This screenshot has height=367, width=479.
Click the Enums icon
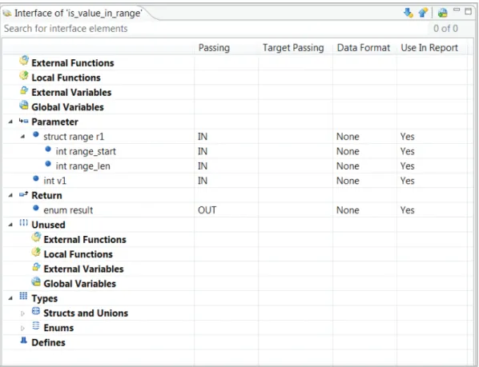click(36, 325)
